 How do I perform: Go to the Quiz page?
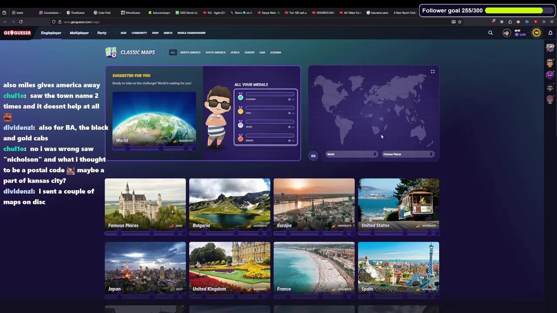[x=124, y=33]
